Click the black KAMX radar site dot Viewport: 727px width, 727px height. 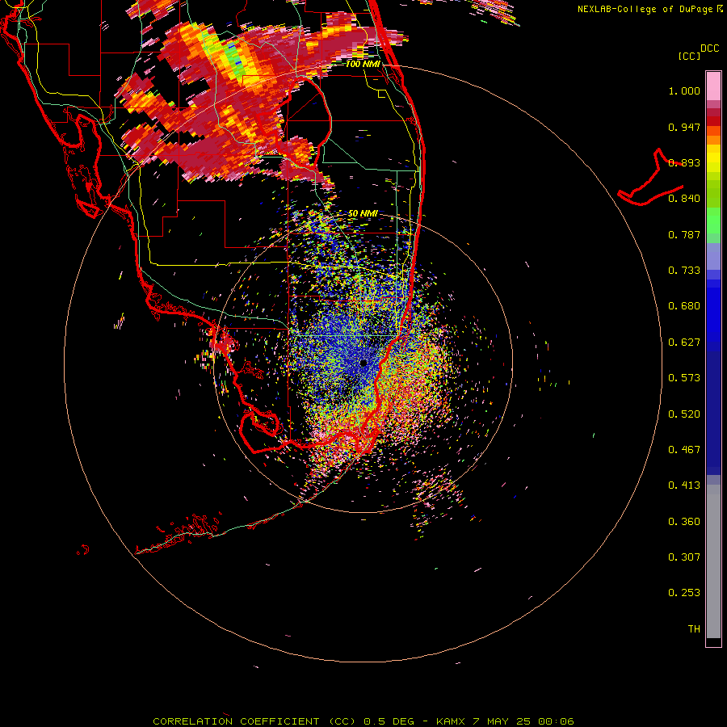[x=363, y=363]
